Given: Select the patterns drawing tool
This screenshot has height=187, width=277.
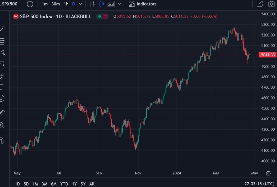Looking at the screenshot, I should coord(2,53).
